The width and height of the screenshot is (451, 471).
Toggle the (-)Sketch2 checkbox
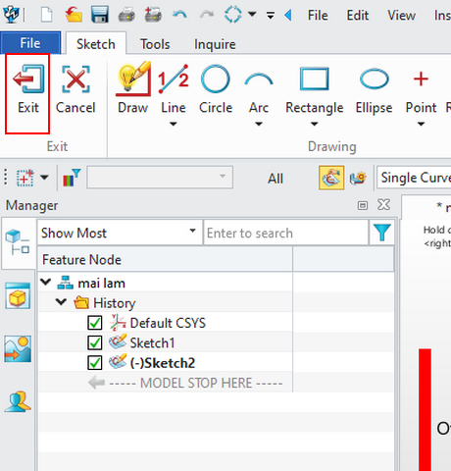(95, 363)
